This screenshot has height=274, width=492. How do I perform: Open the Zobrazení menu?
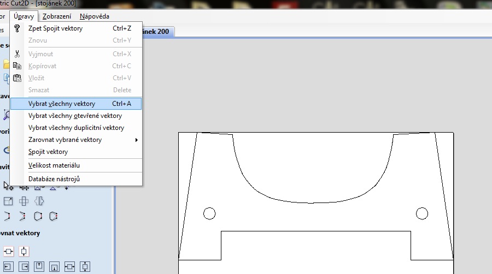(x=57, y=16)
